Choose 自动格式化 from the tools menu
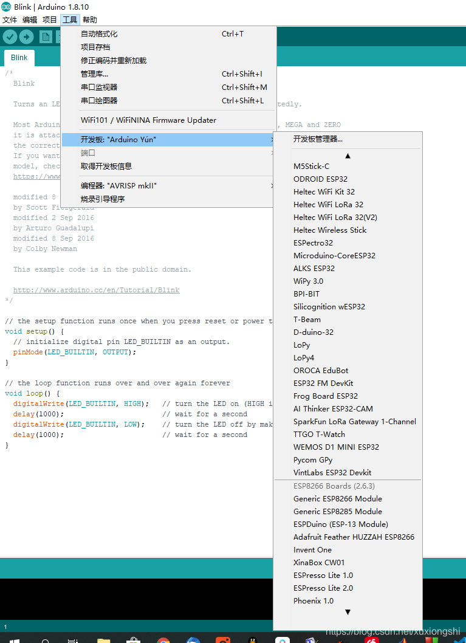The height and width of the screenshot is (643, 466). [x=168, y=34]
